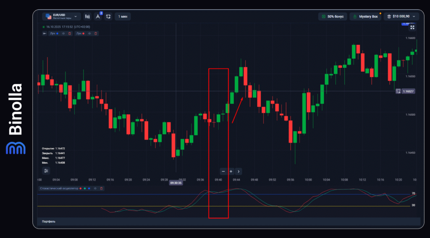Open the 1 мин timeframe selector
This screenshot has width=430, height=238.
123,16
